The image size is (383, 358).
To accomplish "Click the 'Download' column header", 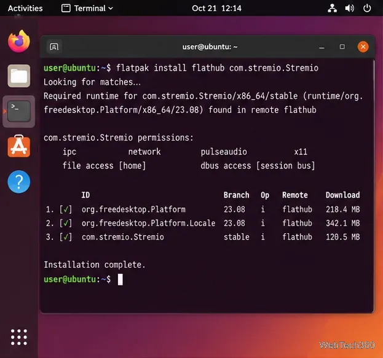I will pos(342,195).
